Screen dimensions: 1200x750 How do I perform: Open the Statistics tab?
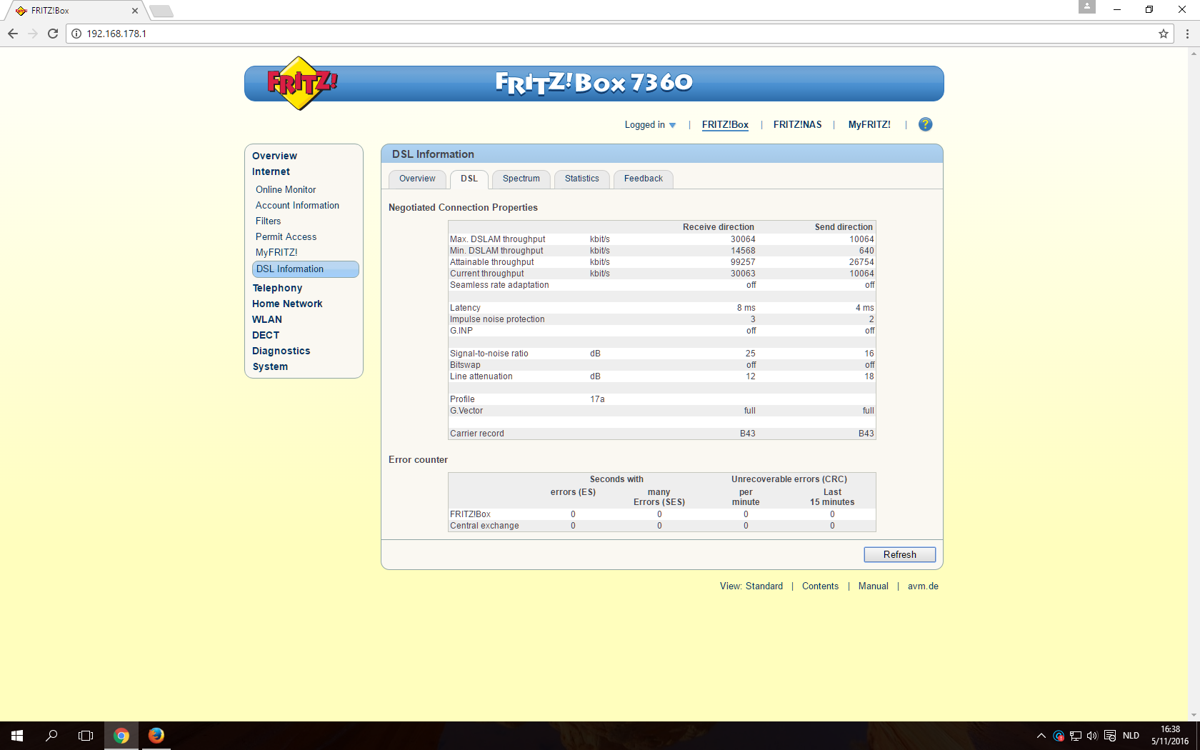pos(581,179)
